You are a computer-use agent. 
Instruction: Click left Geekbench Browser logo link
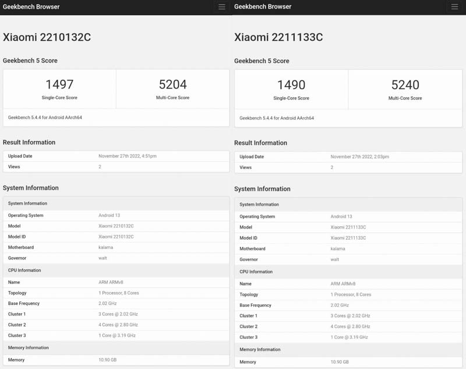[x=31, y=6]
